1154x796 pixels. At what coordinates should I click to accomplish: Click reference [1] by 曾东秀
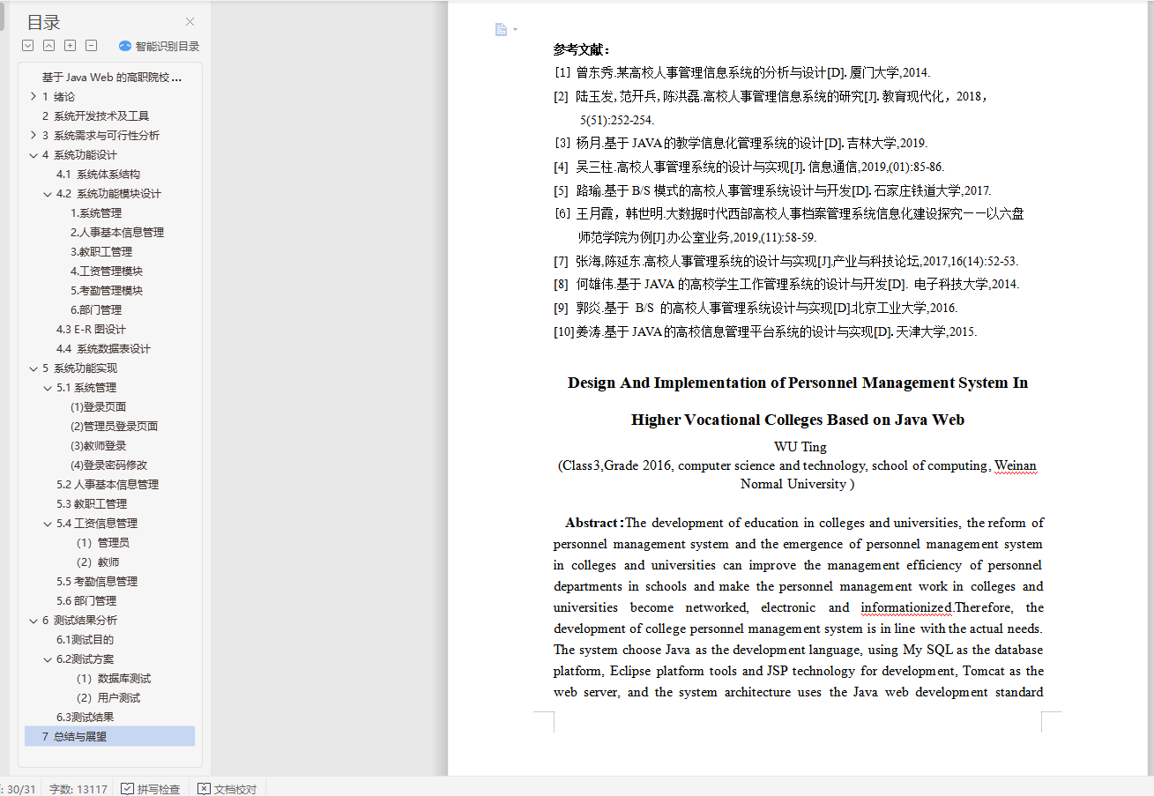tap(742, 73)
